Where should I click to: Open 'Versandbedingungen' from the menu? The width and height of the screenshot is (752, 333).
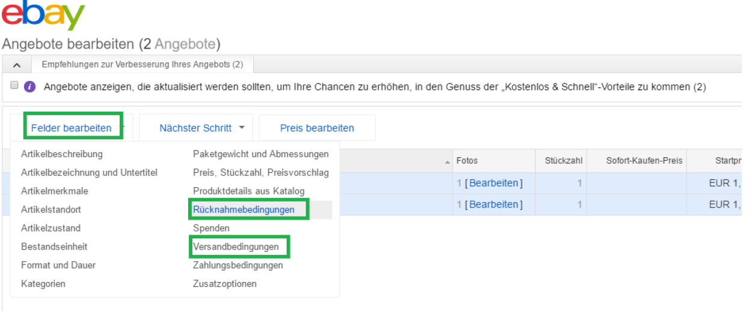coord(236,247)
